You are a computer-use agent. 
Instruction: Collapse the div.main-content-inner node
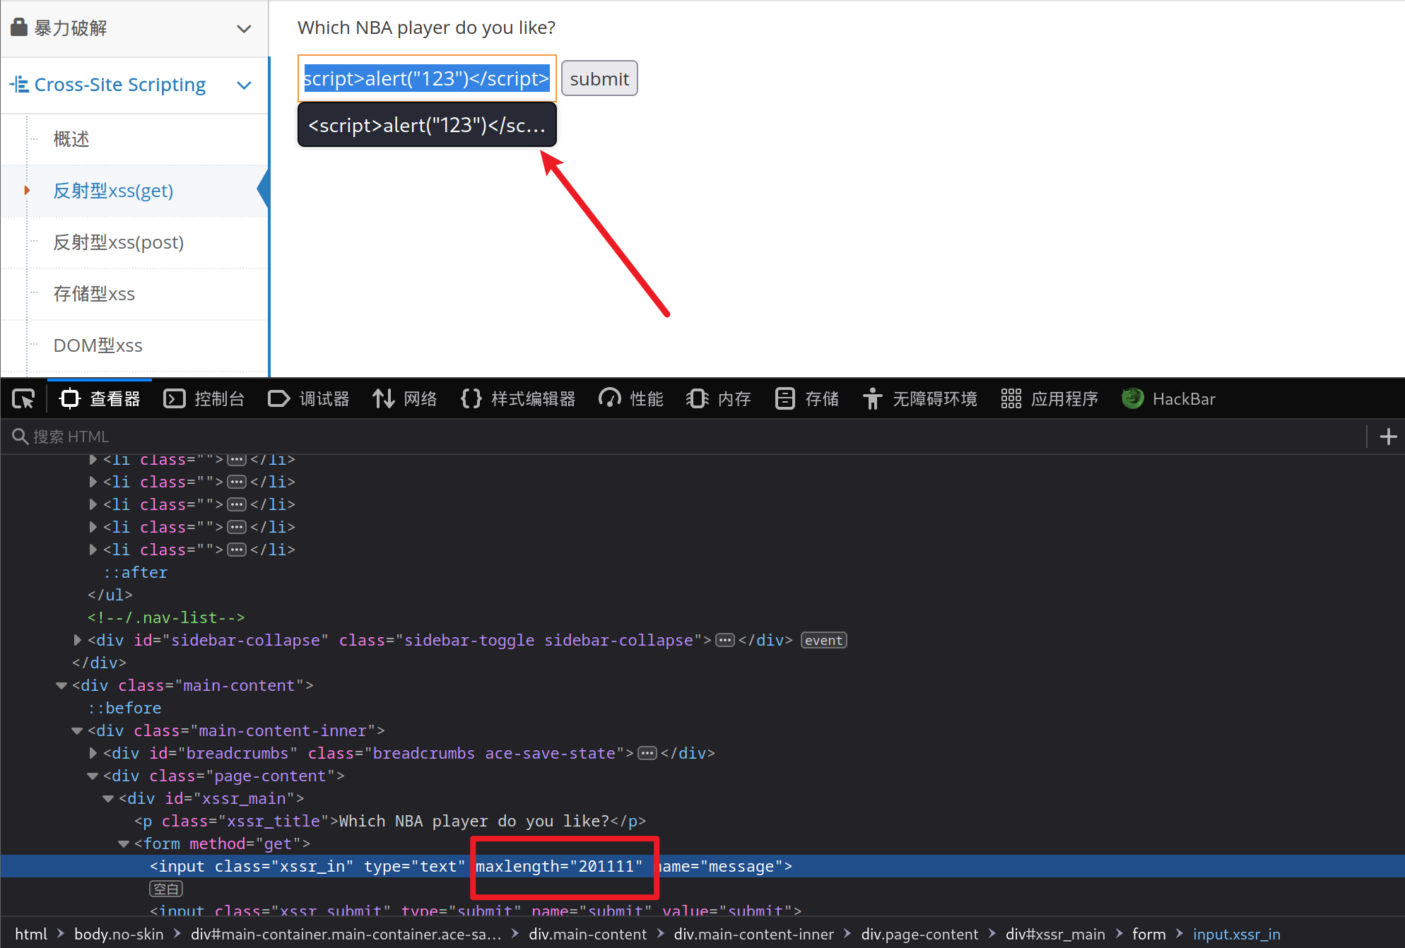tap(77, 730)
